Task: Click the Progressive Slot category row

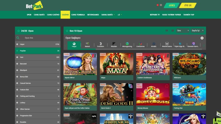Action: [38, 116]
